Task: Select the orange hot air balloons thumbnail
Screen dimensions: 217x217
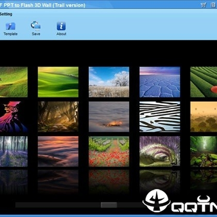Action: [x=204, y=117]
